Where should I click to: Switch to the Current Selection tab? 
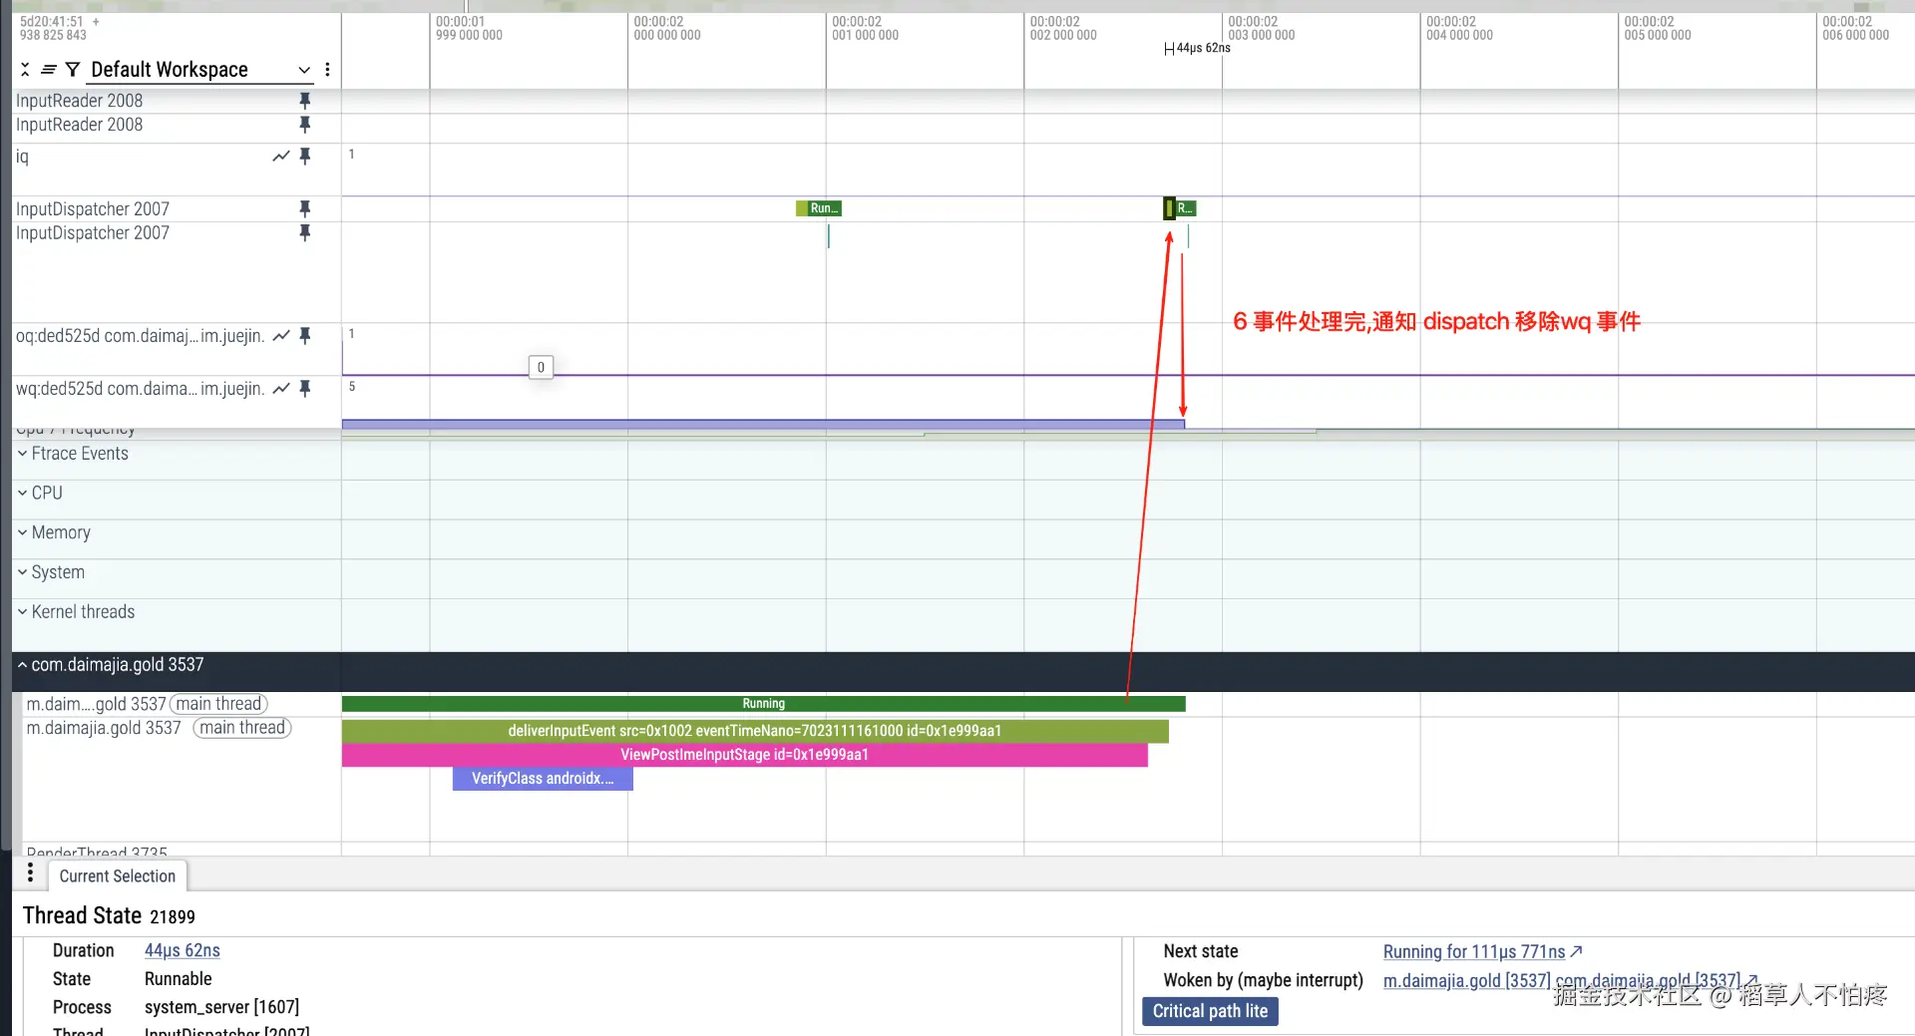pos(118,876)
